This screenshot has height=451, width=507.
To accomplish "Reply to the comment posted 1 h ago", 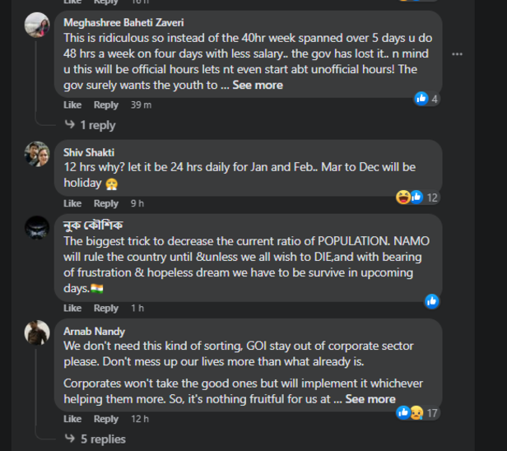I will [106, 308].
